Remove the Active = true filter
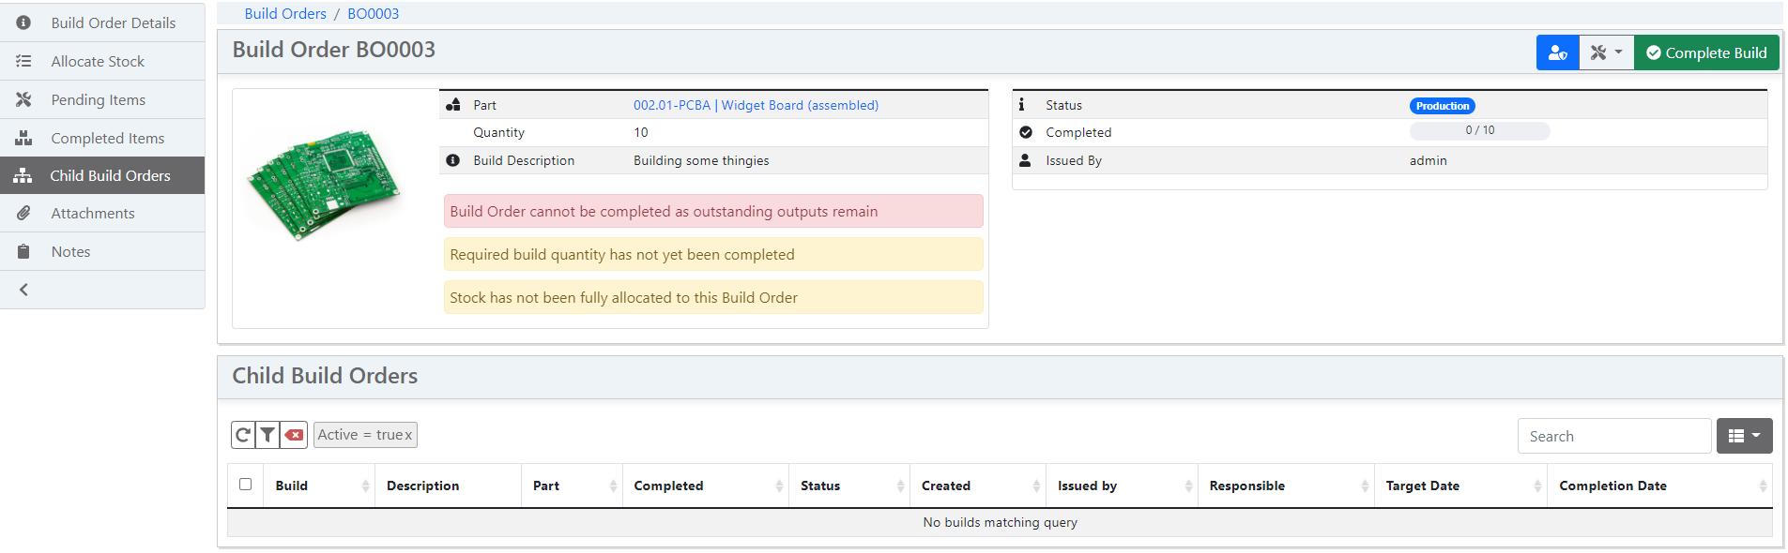Screen dimensions: 1788x553 [x=407, y=435]
